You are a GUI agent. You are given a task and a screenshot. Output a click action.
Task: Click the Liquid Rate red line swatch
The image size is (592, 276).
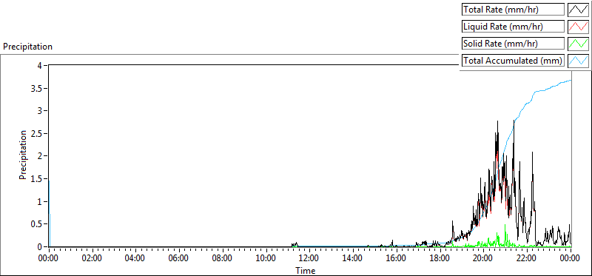(578, 27)
